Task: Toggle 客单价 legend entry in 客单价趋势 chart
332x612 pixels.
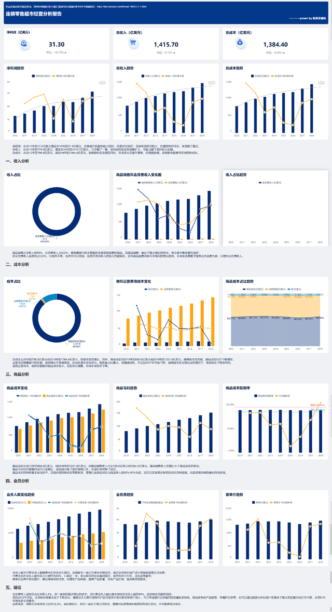Action: (259, 502)
